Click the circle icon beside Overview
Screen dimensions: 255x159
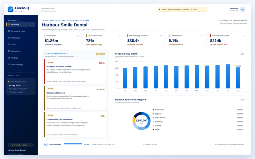(x=9, y=24)
